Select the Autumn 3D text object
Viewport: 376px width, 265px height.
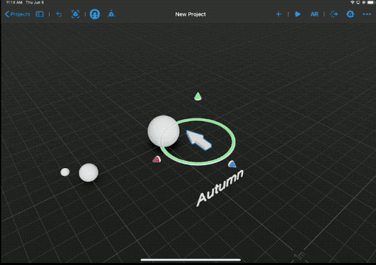click(x=220, y=188)
